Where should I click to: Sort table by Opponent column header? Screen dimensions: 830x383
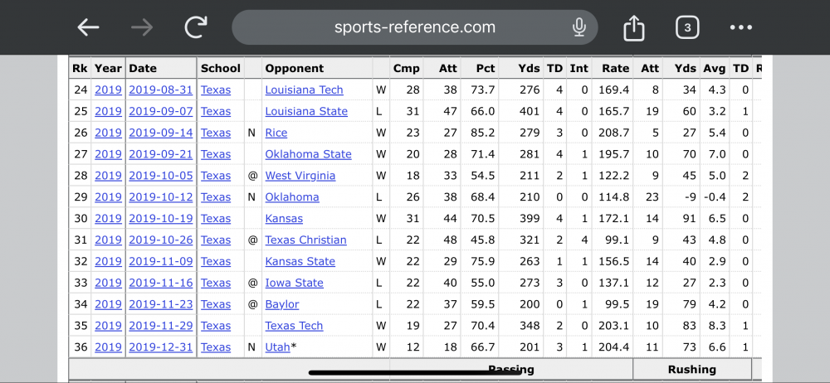click(294, 68)
